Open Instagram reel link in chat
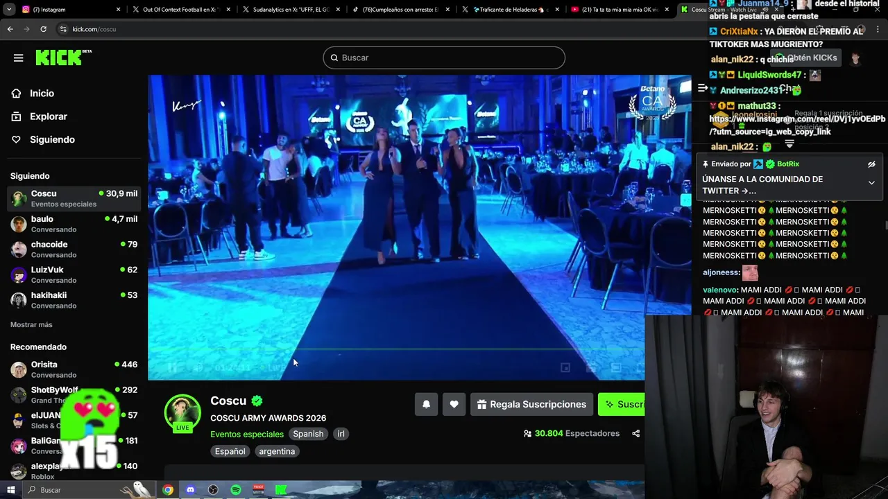The height and width of the screenshot is (499, 888). (x=797, y=125)
